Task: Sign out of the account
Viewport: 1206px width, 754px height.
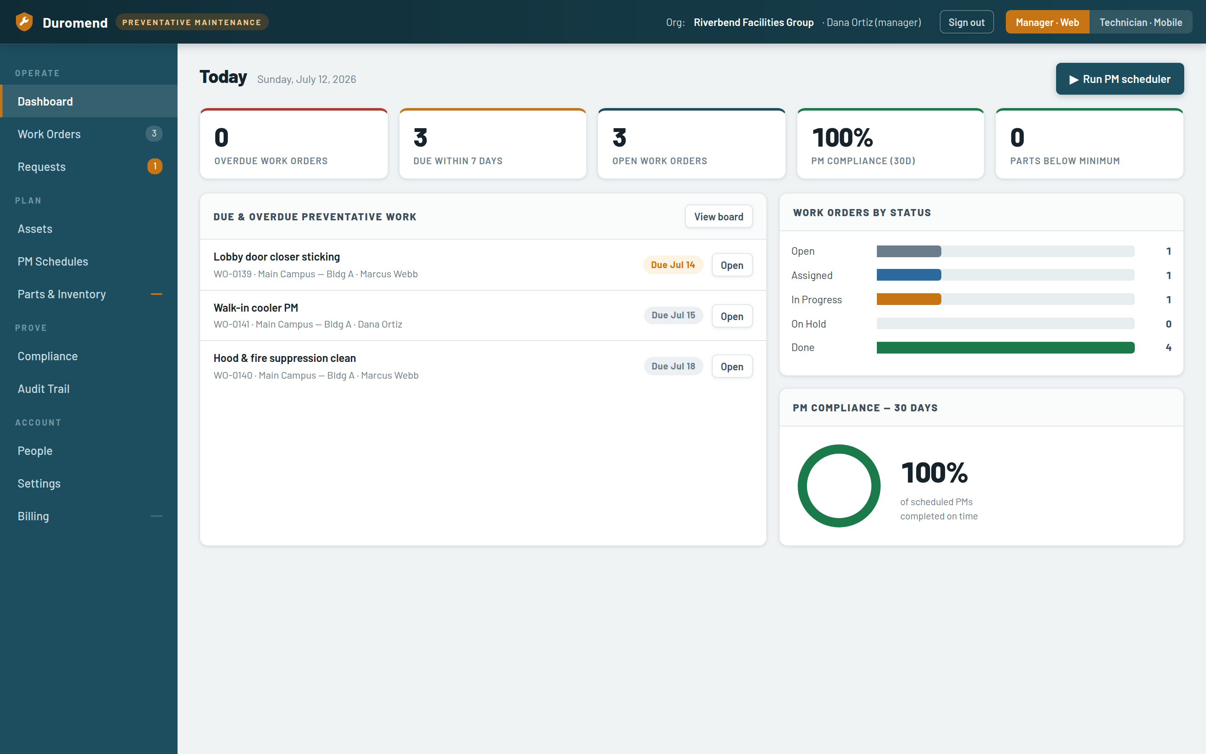Action: pos(966,22)
